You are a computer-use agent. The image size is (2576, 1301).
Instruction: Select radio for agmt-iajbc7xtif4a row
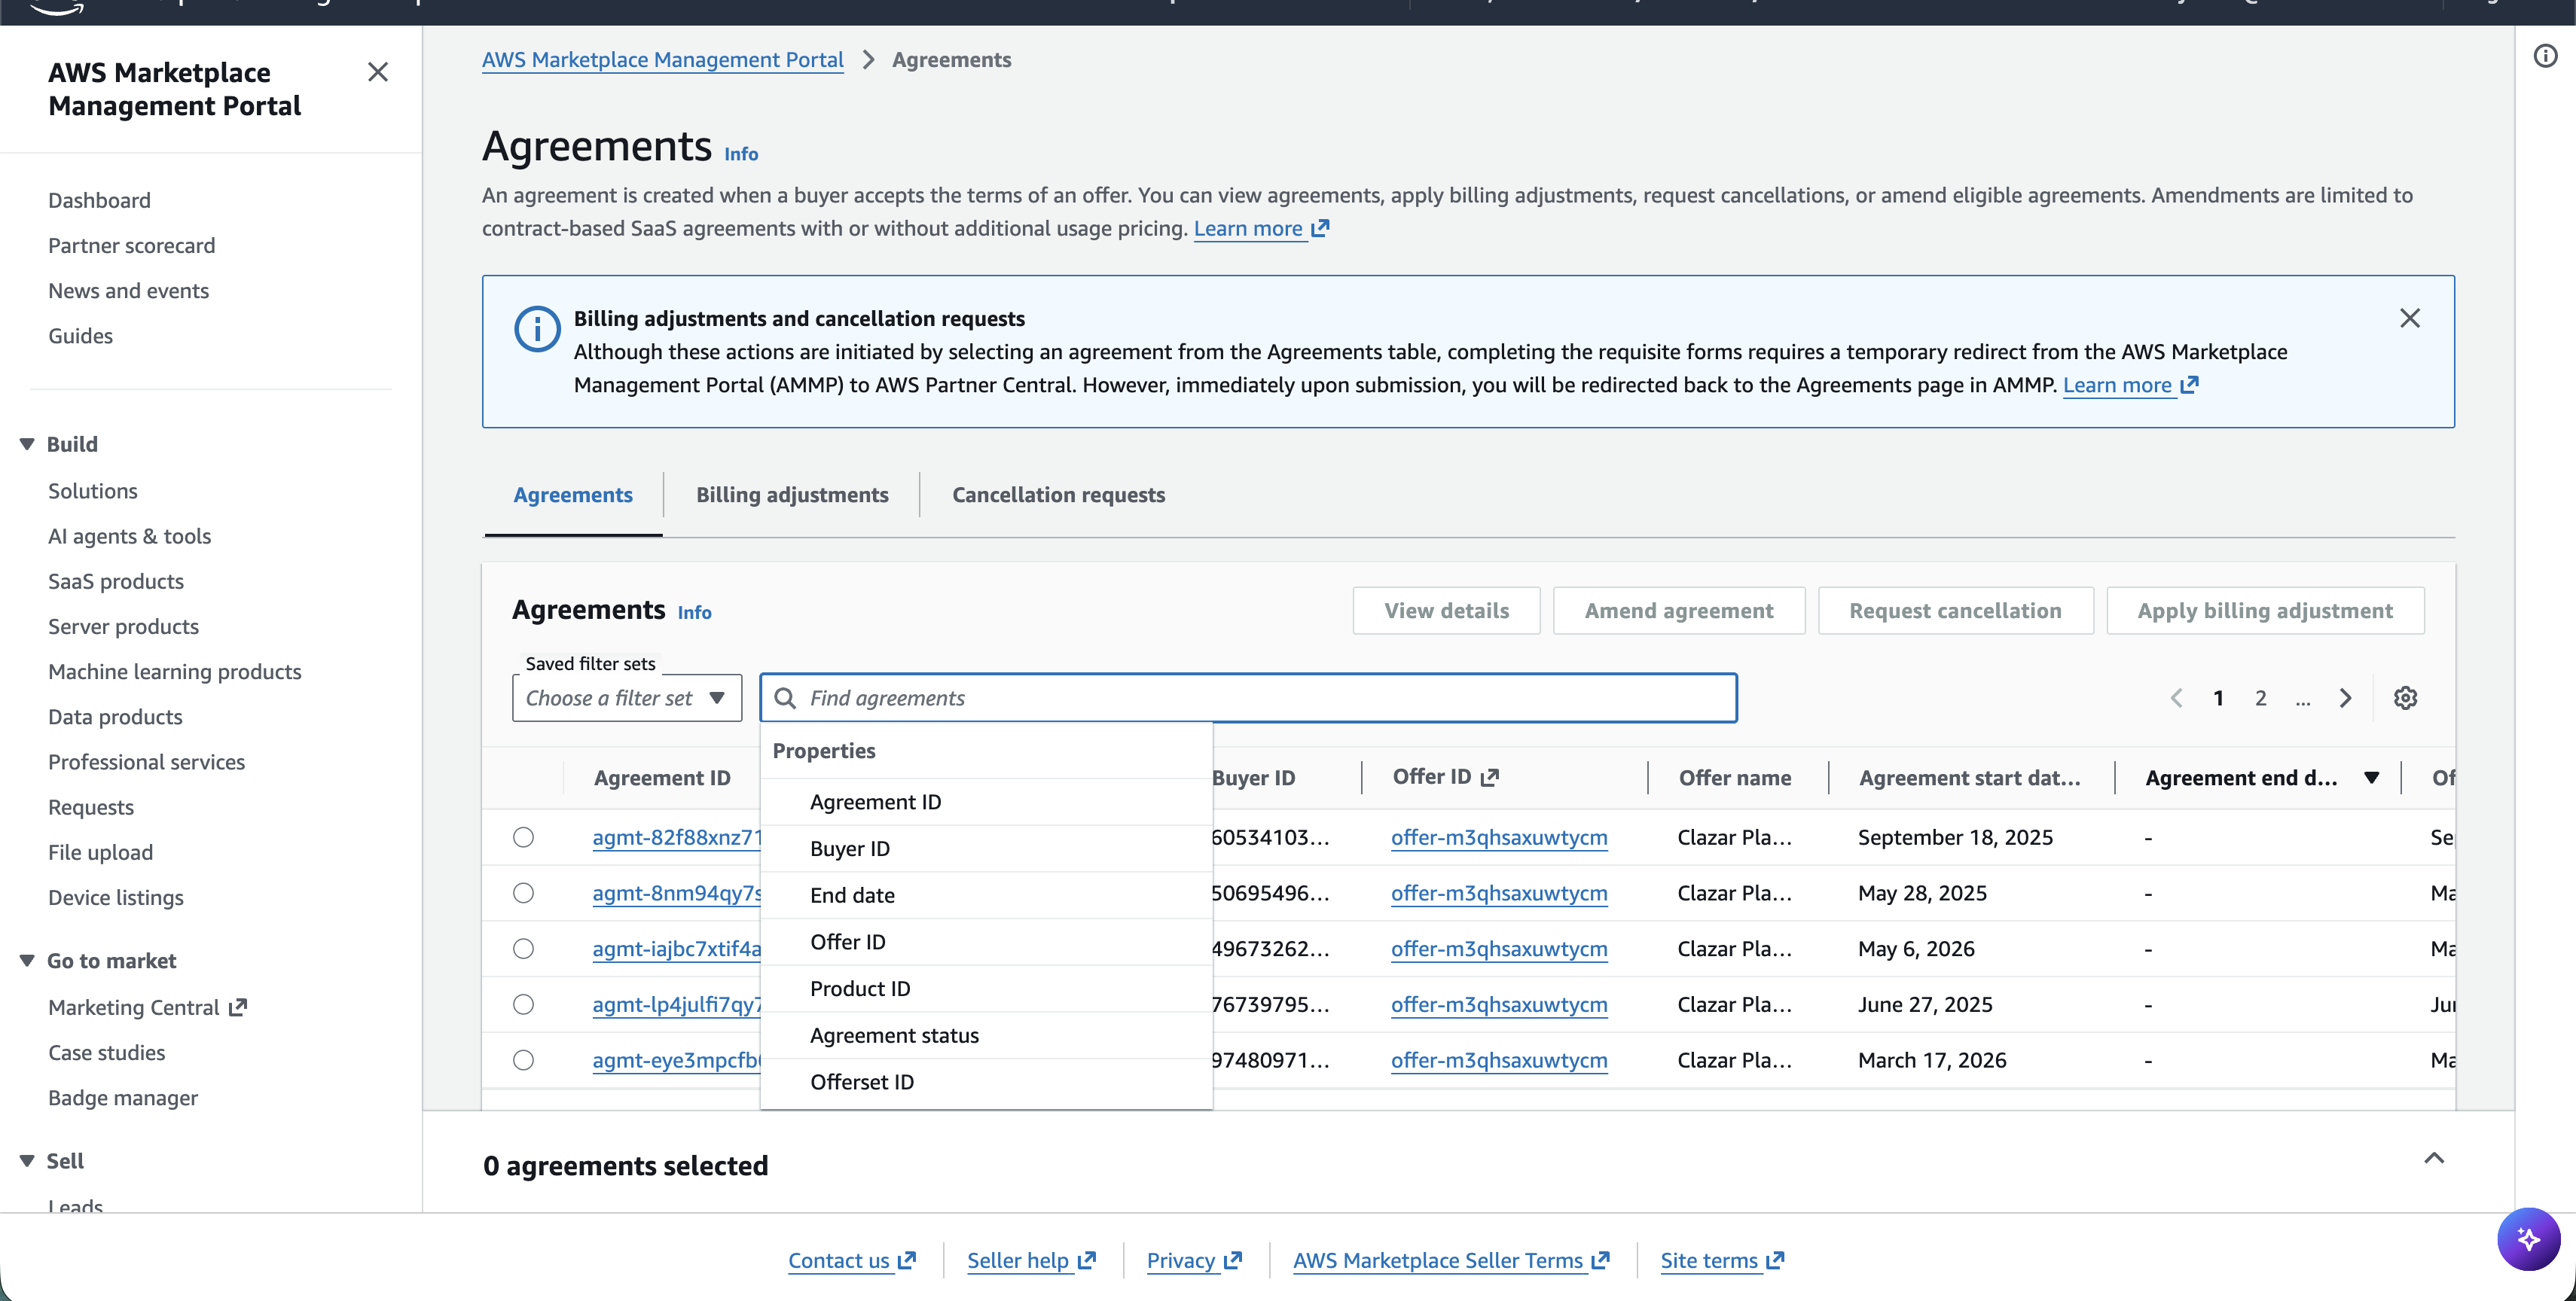point(523,949)
